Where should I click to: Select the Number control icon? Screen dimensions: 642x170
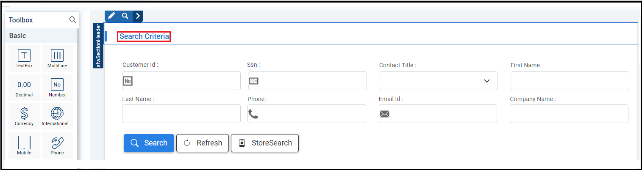pos(57,88)
